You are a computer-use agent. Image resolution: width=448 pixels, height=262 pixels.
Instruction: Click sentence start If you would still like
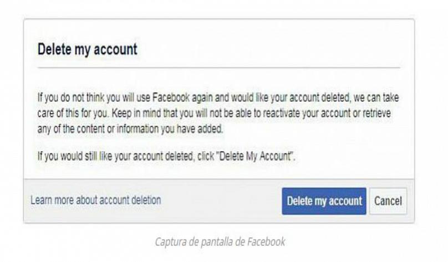pos(75,156)
